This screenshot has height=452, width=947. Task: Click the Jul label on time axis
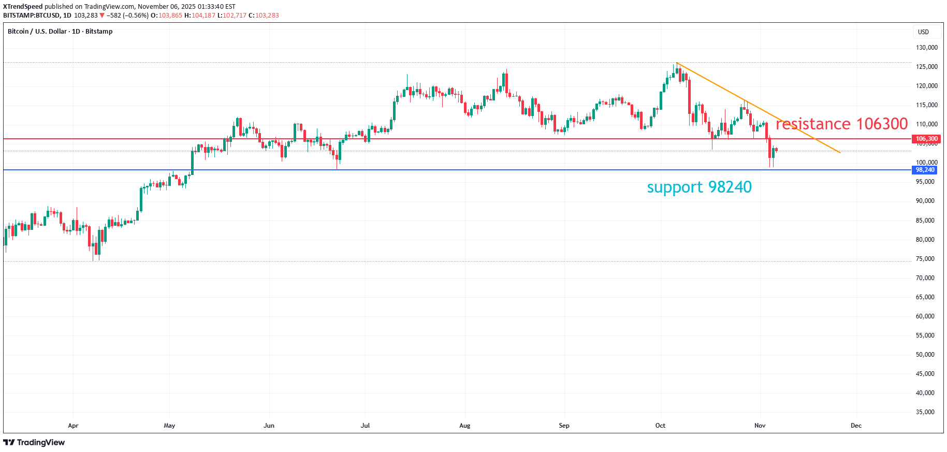tap(365, 426)
